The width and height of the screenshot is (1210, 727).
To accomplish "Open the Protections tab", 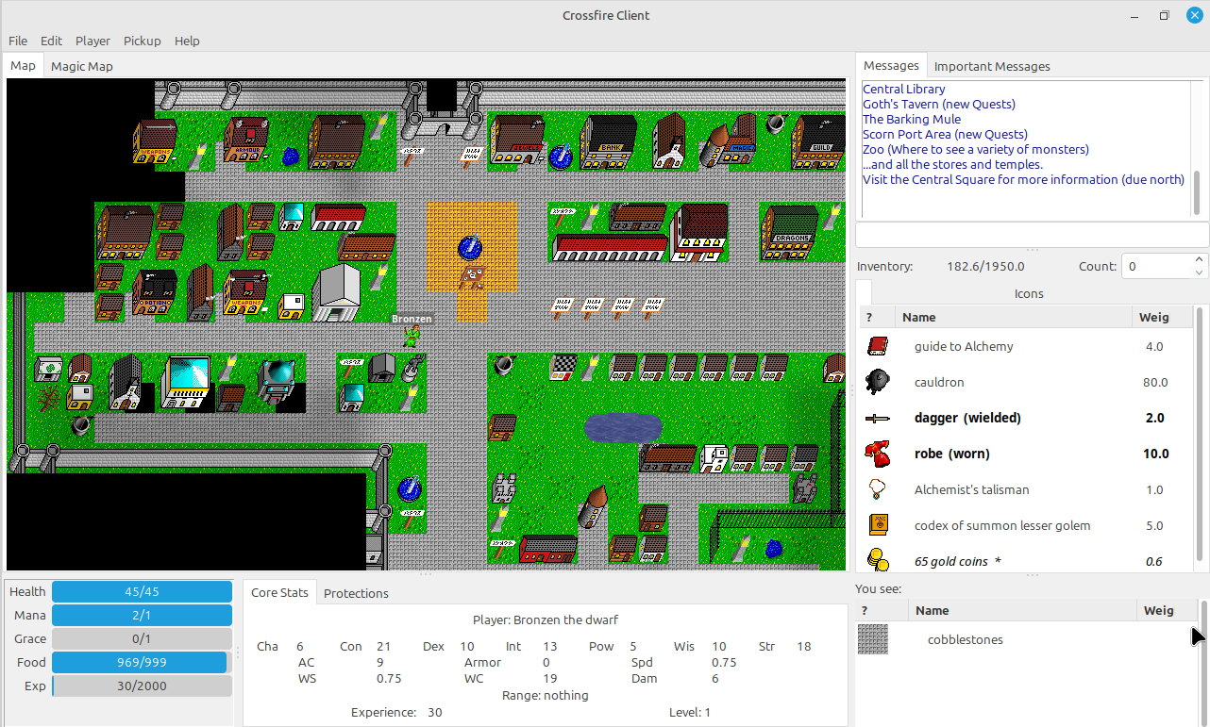I will (356, 593).
